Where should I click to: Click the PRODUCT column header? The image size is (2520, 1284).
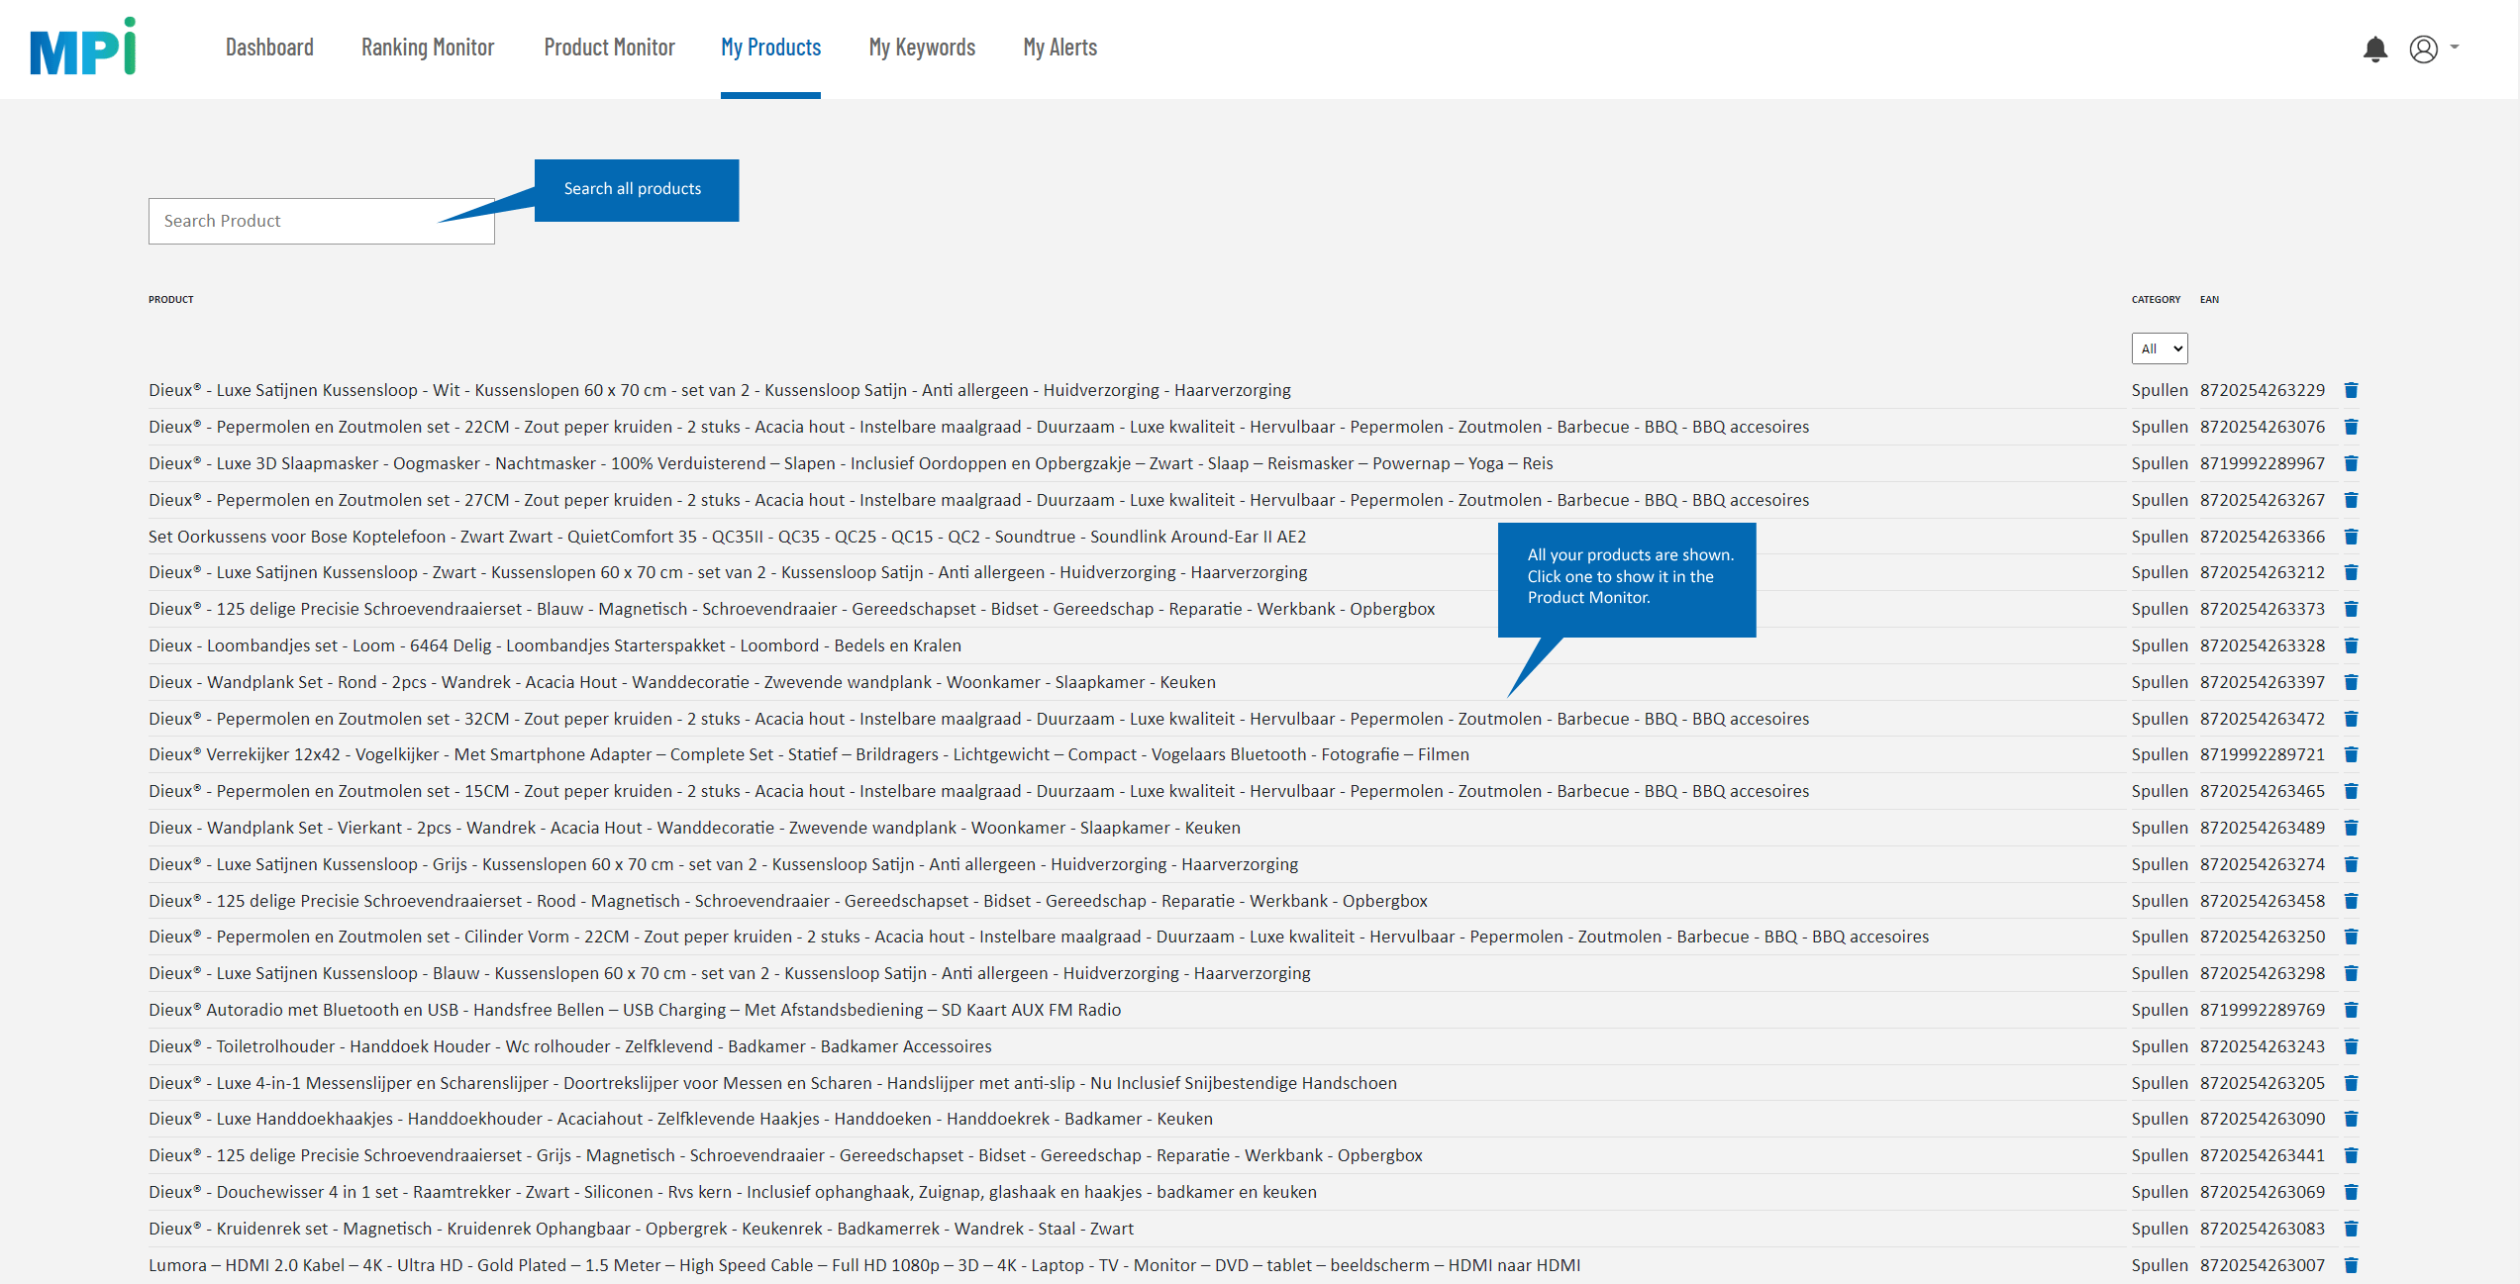tap(171, 299)
